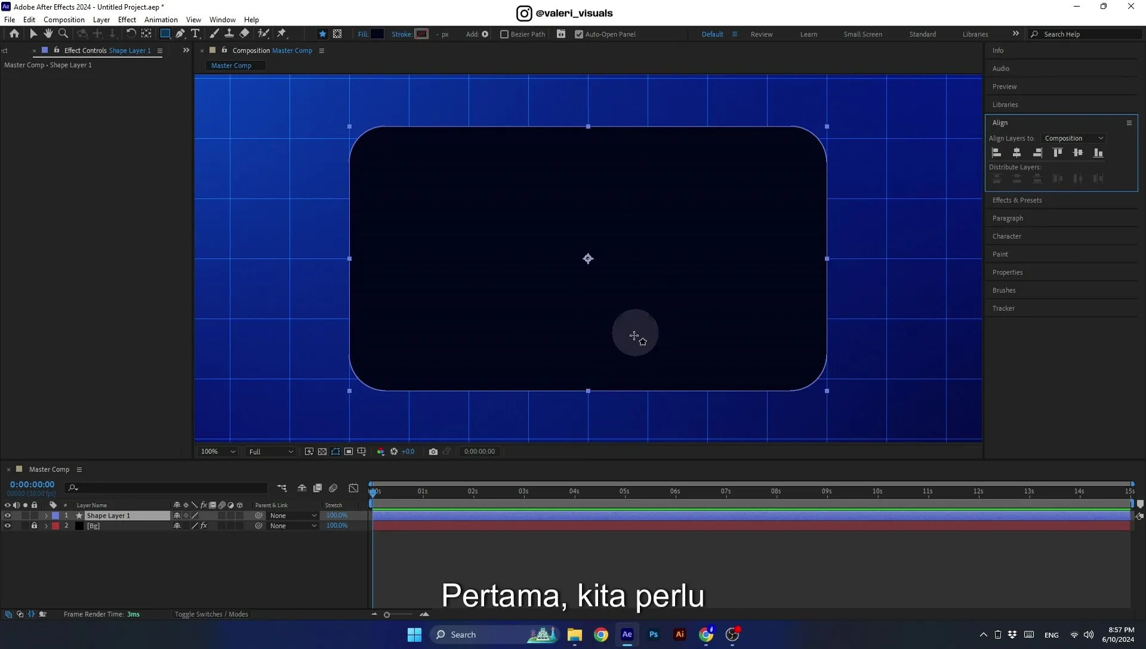Enable the Bezier Path checkbox
The width and height of the screenshot is (1146, 649).
[504, 34]
